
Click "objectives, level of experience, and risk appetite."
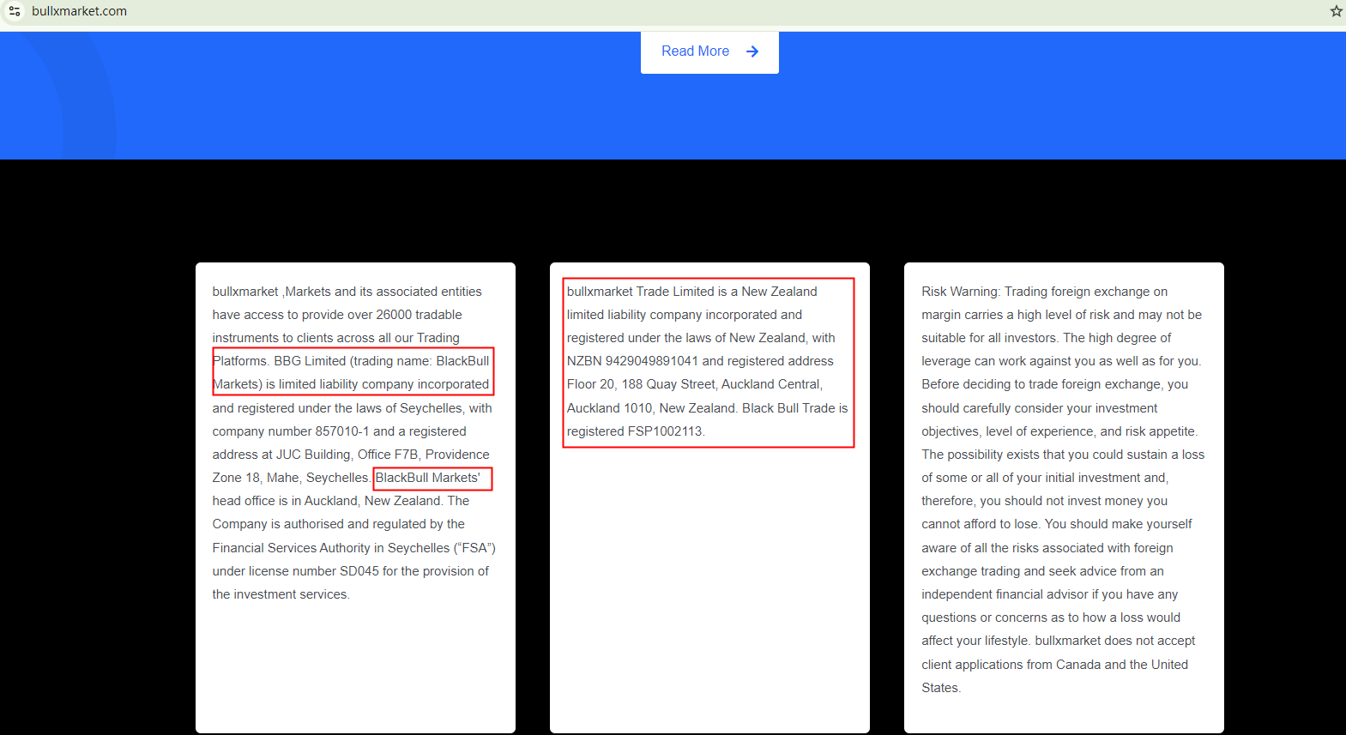point(1060,431)
